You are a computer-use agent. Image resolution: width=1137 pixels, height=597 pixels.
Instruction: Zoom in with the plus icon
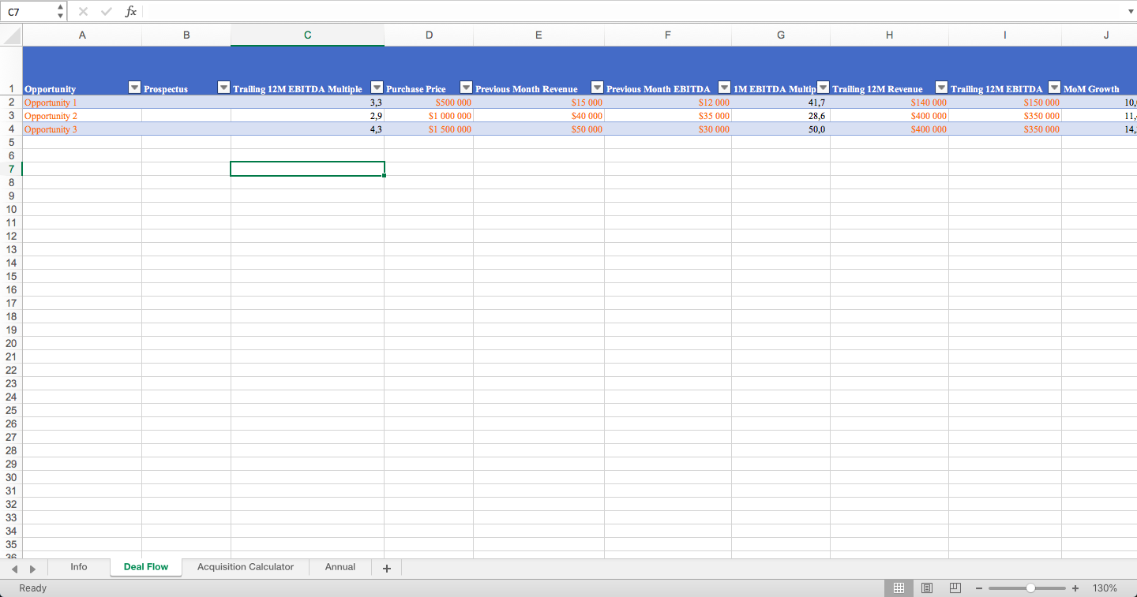[1075, 588]
